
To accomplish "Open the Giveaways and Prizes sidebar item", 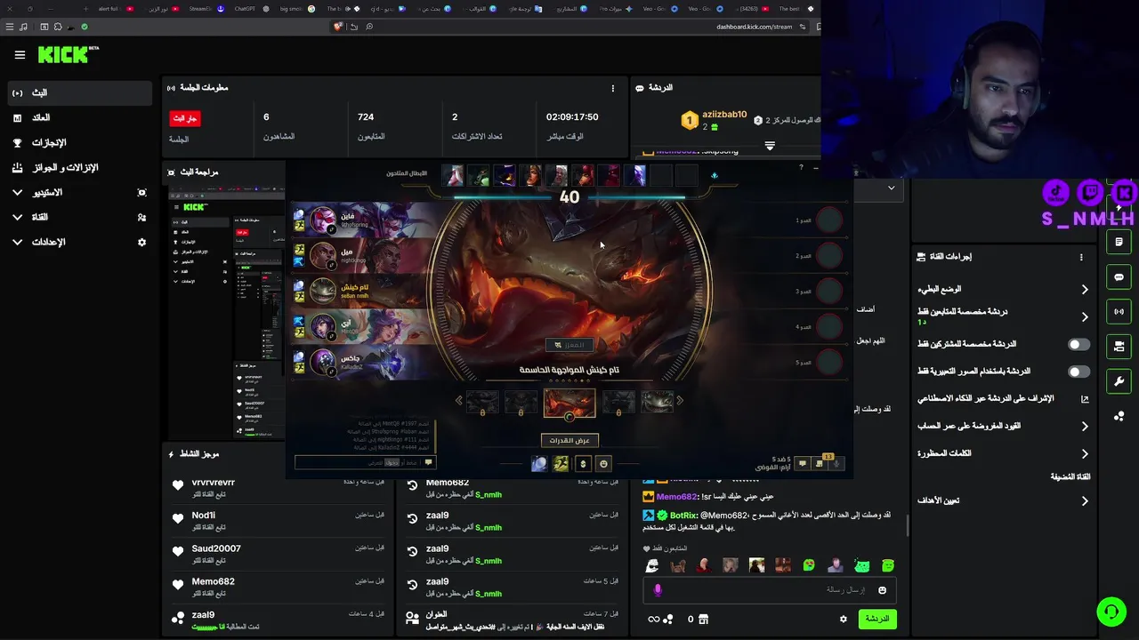I will click(x=80, y=167).
